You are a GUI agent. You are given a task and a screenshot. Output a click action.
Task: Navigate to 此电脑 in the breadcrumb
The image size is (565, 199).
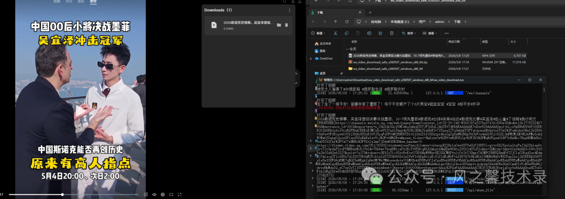(x=376, y=22)
